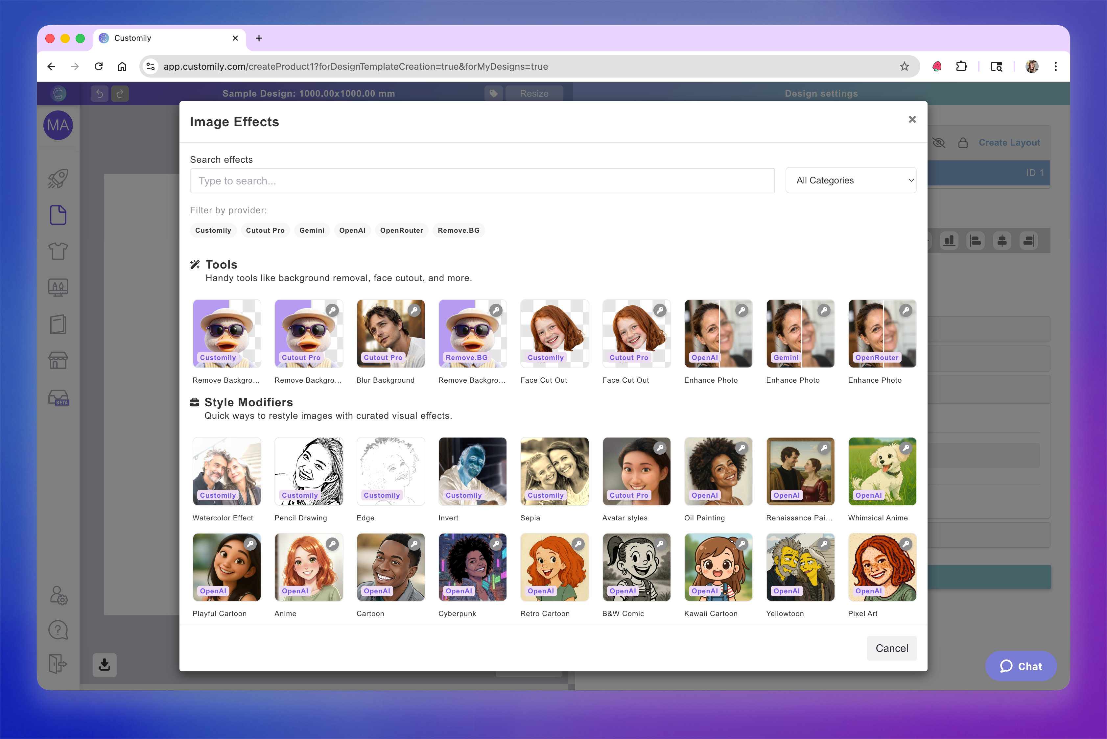Click the store icon in the sidebar
The width and height of the screenshot is (1107, 739).
pos(58,360)
